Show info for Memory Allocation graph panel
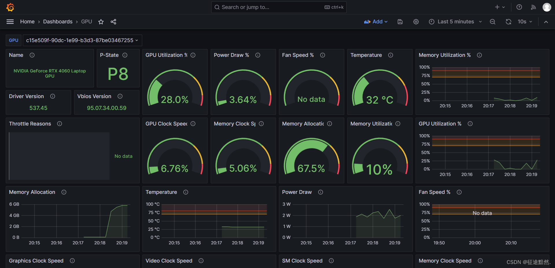 (64, 192)
